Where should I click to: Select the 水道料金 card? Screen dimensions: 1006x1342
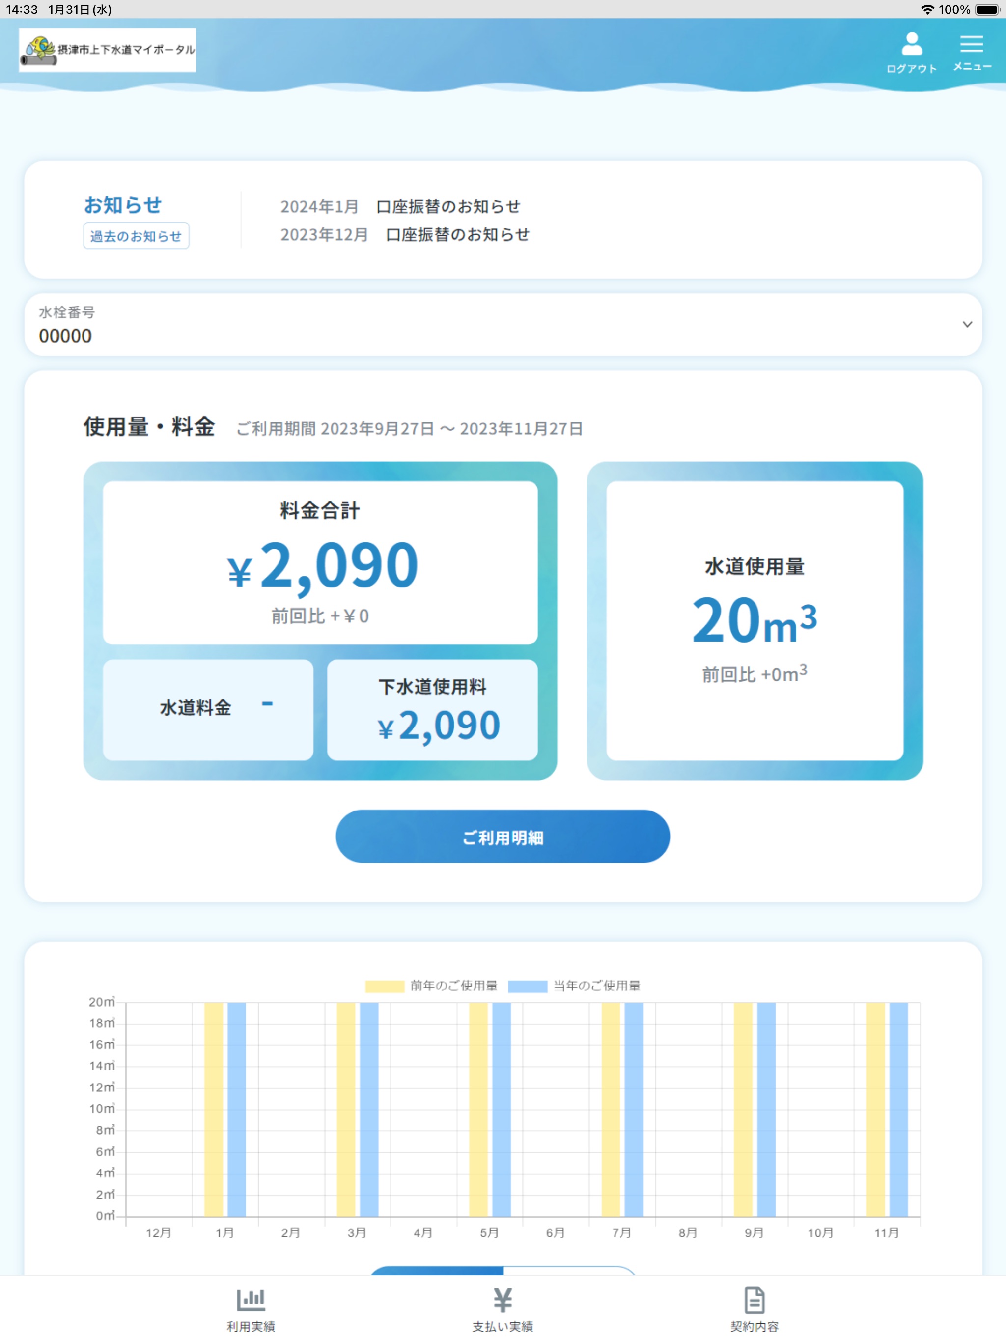tap(208, 710)
